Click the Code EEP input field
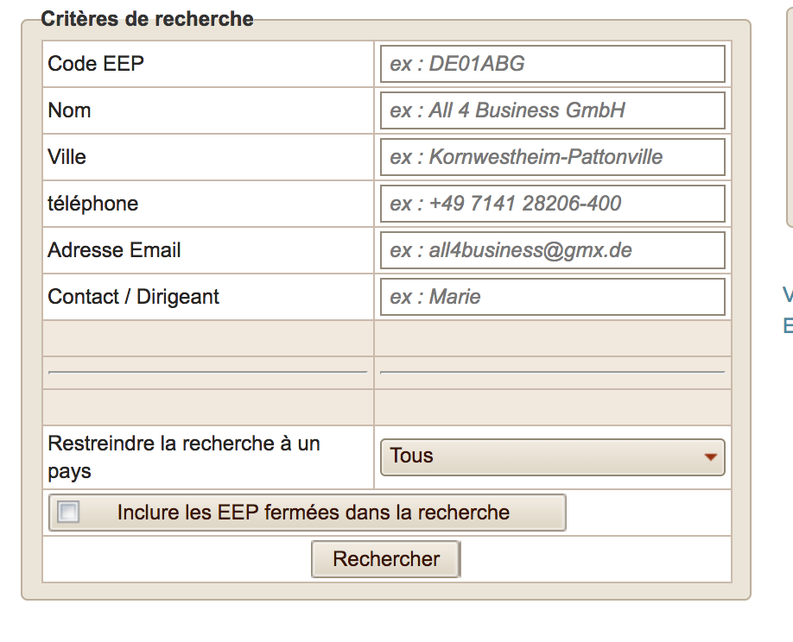 [x=552, y=64]
